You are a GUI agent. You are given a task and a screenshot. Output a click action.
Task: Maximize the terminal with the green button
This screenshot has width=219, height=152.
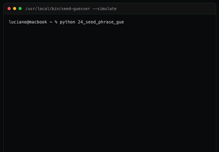(x=20, y=9)
